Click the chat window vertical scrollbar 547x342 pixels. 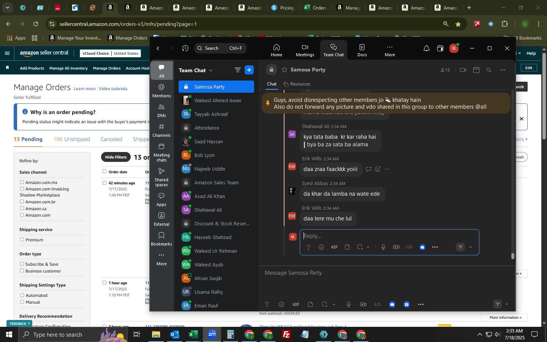point(512,256)
